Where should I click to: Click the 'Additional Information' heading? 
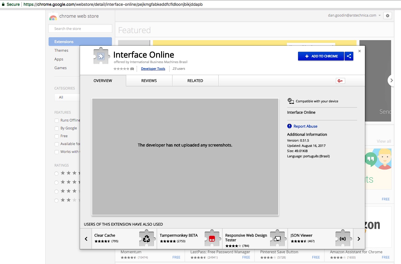[307, 134]
